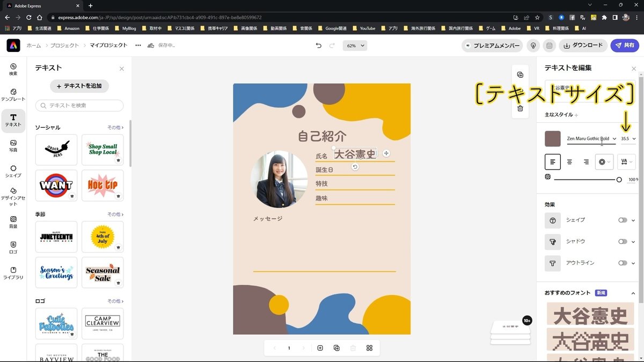Open the シェイプ shapes panel
Screen dimensions: 644x362
[13, 171]
